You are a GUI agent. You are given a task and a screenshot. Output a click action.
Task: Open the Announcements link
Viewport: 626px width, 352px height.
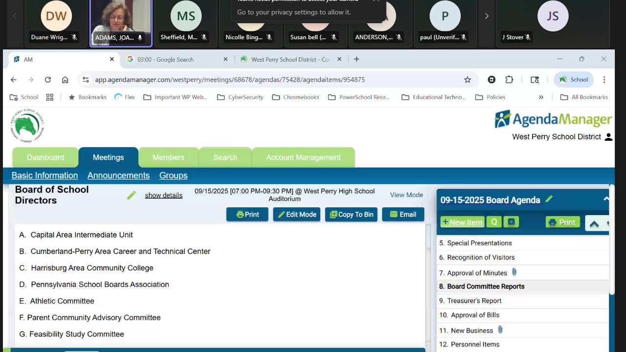[118, 176]
